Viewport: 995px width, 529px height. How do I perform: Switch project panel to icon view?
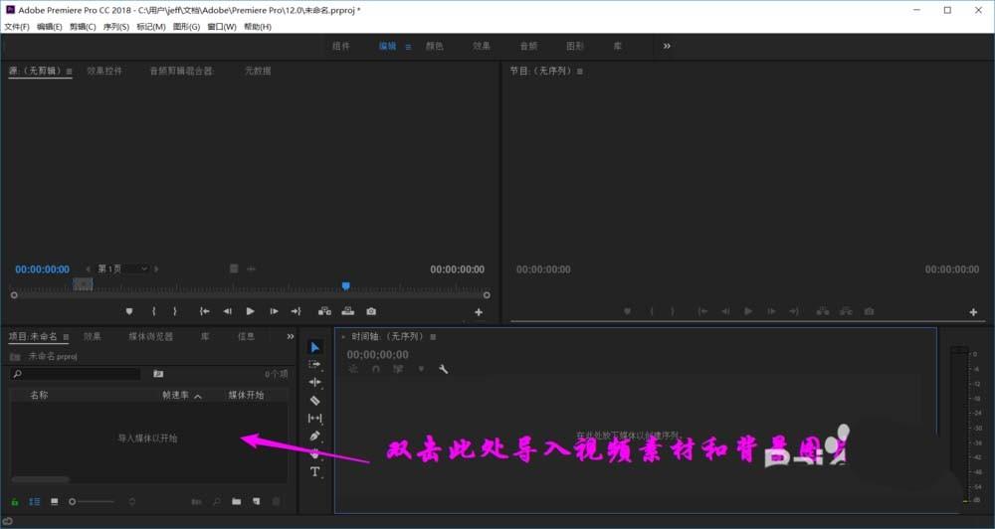(55, 502)
